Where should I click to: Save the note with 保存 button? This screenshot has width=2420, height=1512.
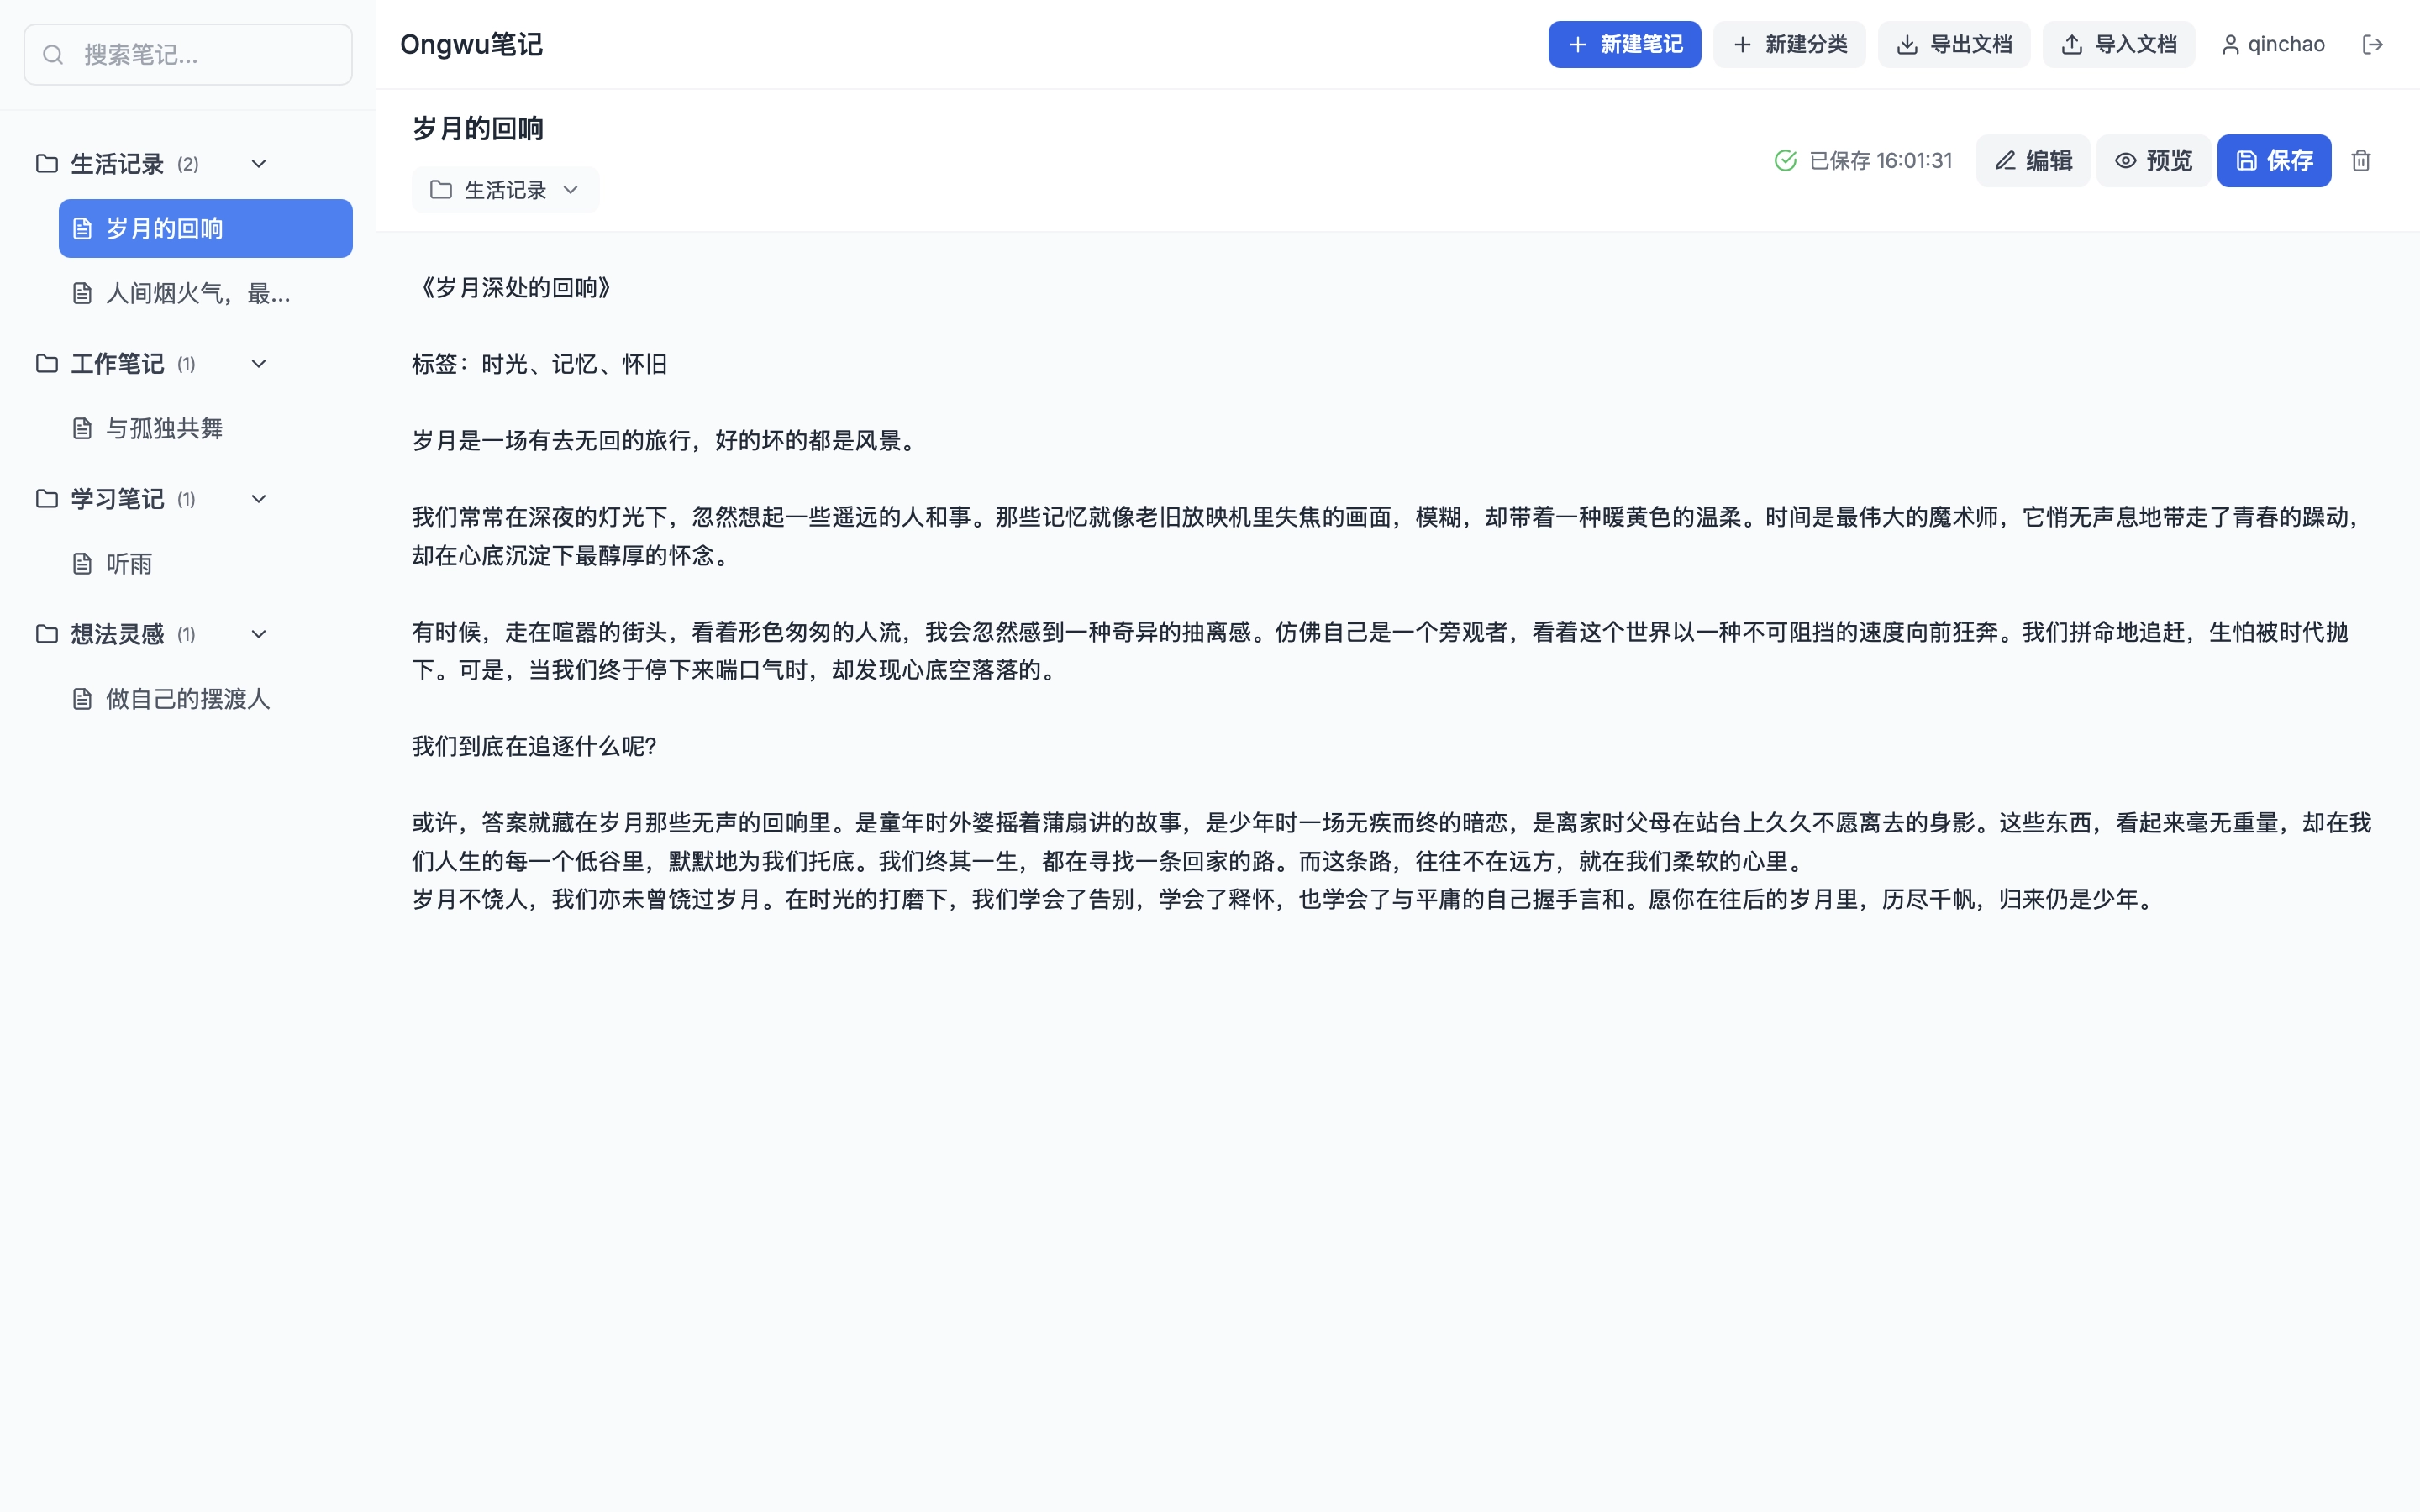tap(2274, 161)
